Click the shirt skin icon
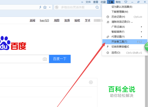 [x=126, y=2]
